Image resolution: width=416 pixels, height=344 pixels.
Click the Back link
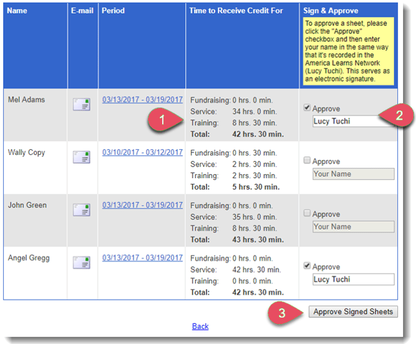[x=200, y=327]
